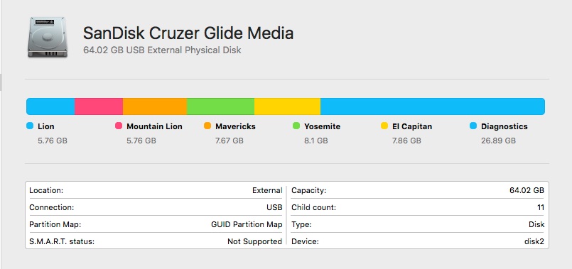The image size is (572, 269).
Task: Select the large Diagnostics bar segment
Action: click(433, 106)
